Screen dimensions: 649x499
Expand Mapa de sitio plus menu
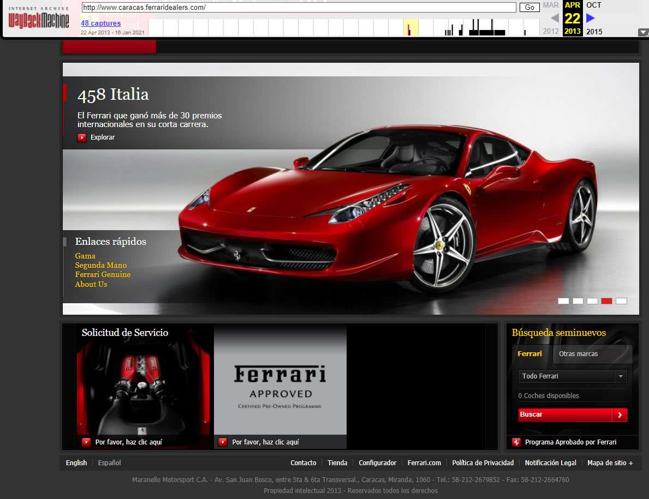[x=610, y=462]
